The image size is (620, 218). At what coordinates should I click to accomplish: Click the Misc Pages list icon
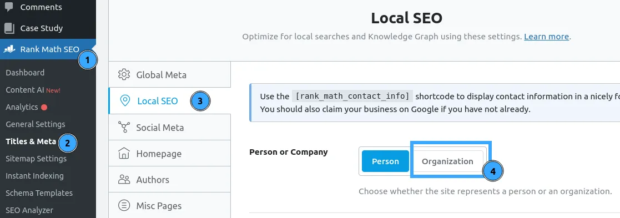(x=124, y=205)
